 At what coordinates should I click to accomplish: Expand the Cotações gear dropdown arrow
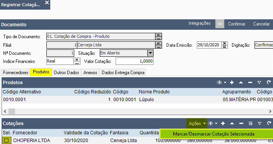tap(216, 124)
